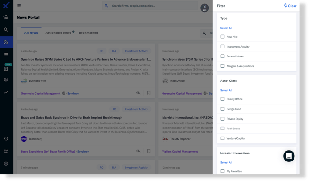The width and height of the screenshot is (318, 185).
Task: Open the trend line analytics icon
Action: pos(6,92)
